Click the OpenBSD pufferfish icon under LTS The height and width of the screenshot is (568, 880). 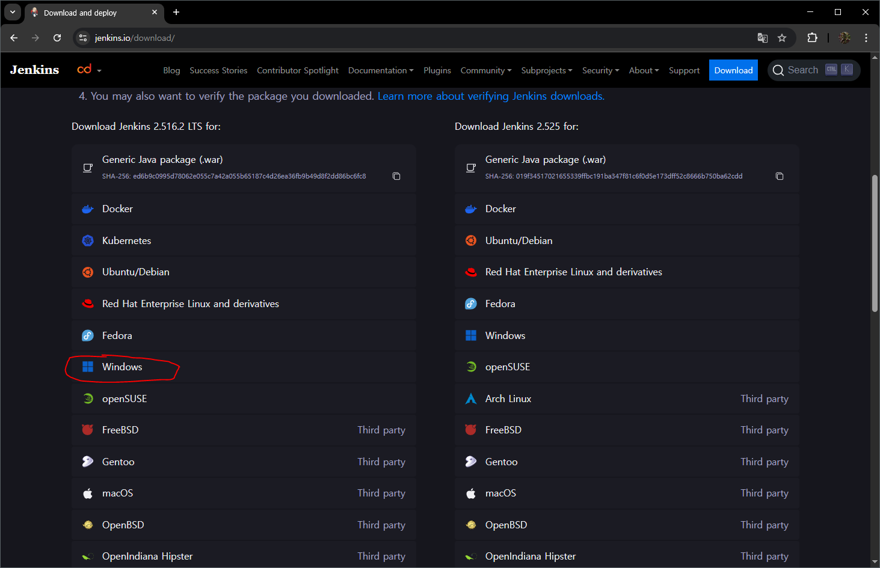coord(88,525)
